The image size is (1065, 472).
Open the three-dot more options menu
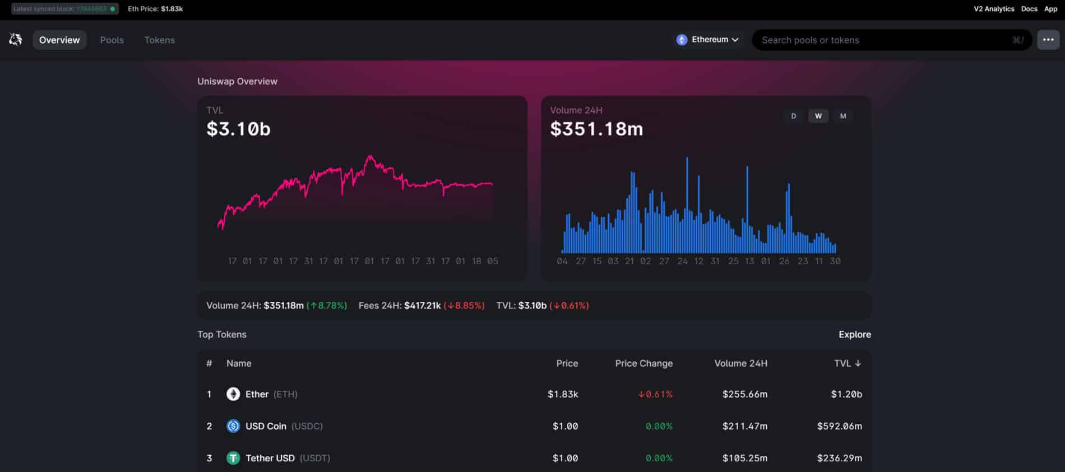point(1048,40)
